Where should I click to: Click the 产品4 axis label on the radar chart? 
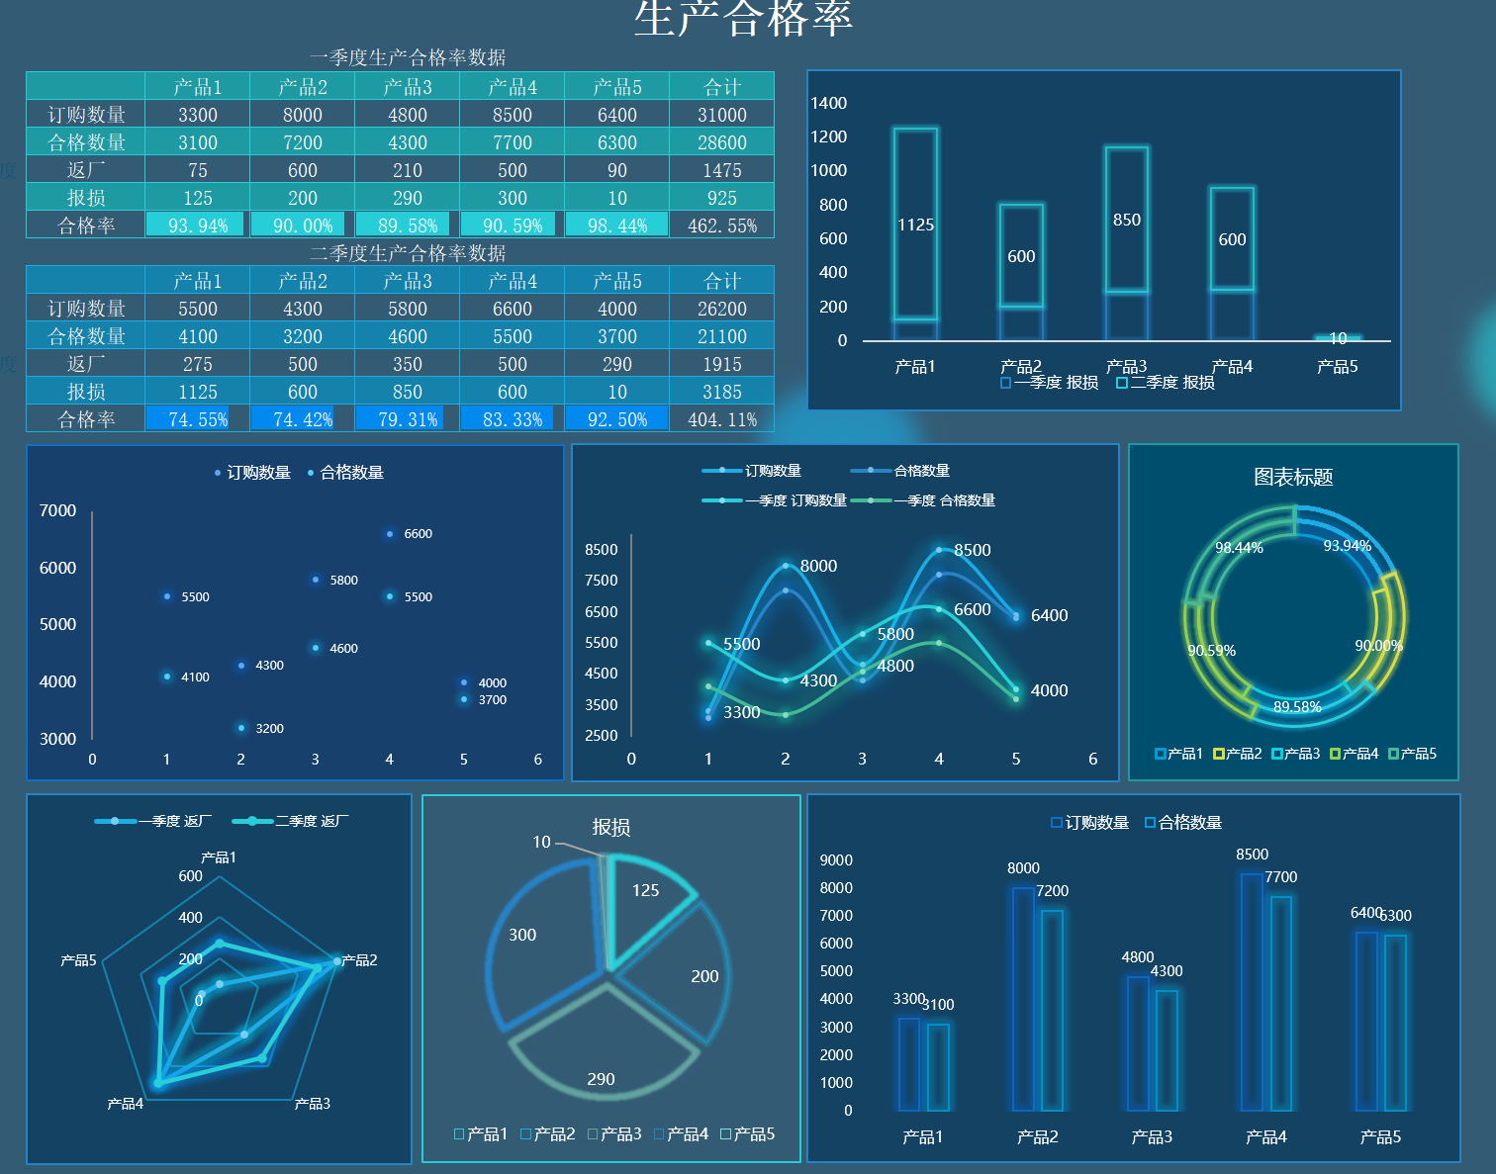pyautogui.click(x=126, y=1104)
